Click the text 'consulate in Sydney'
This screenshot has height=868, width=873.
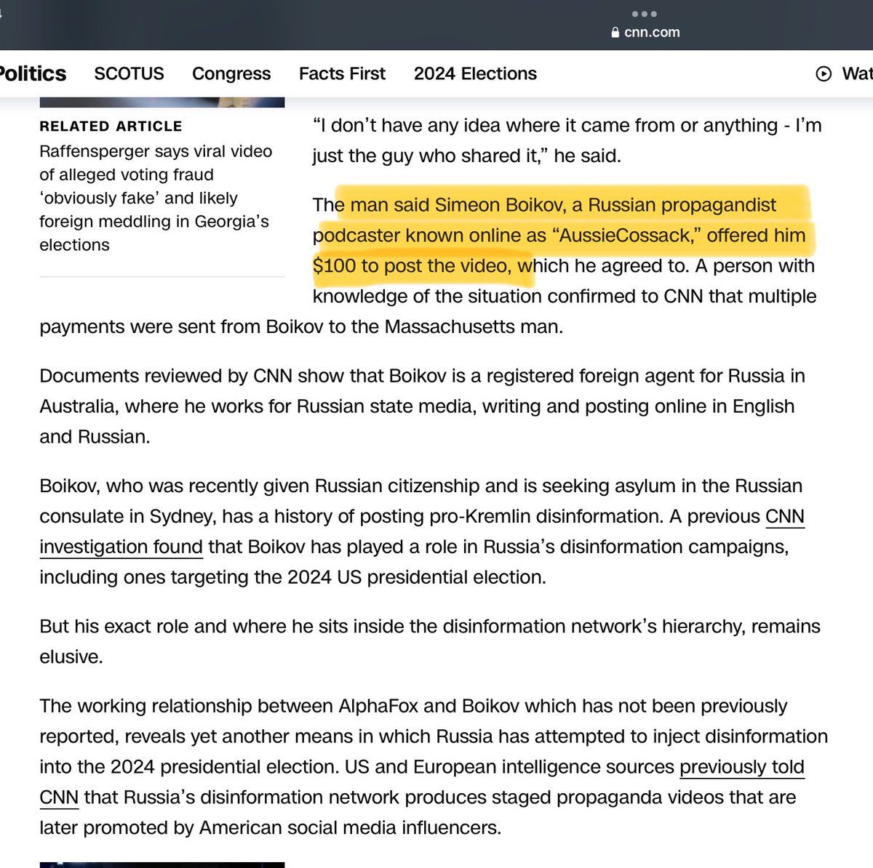[127, 516]
